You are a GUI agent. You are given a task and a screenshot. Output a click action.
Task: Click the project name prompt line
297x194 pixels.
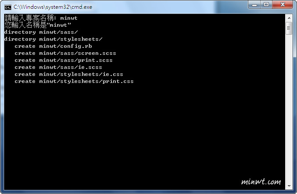[x=41, y=18]
